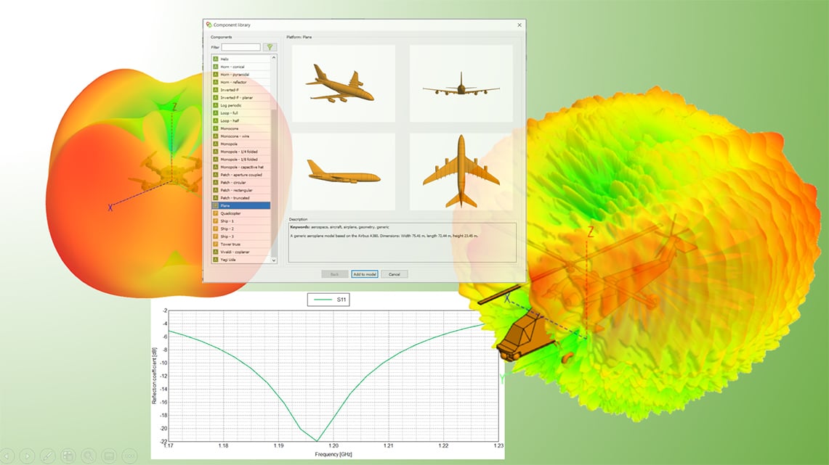The height and width of the screenshot is (465, 829).
Task: Click the previous navigation arrow icon
Action: pos(7,455)
